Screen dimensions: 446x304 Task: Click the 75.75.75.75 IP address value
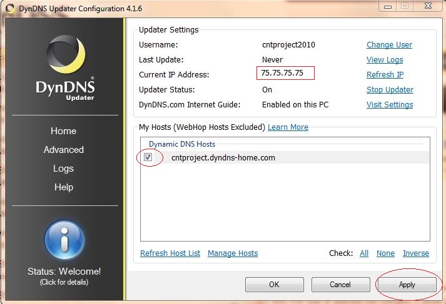282,73
